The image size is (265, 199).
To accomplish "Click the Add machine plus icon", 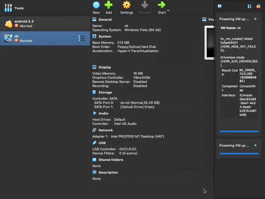I will tap(108, 5).
